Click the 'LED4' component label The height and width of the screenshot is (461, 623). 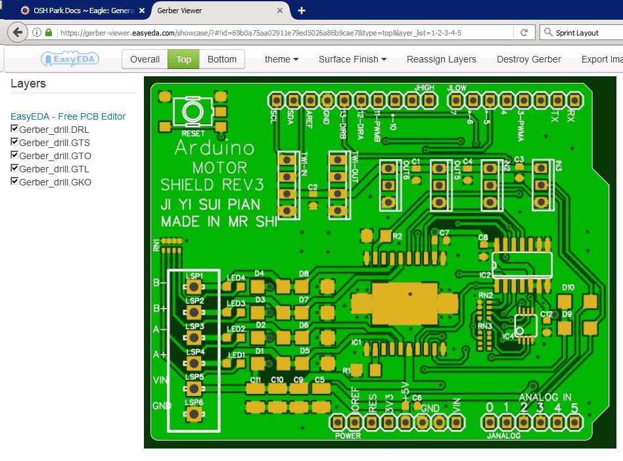pos(236,278)
